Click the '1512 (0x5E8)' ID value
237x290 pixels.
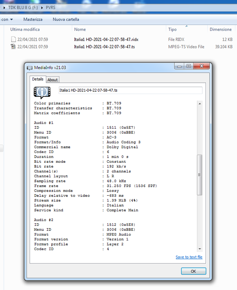point(121,225)
